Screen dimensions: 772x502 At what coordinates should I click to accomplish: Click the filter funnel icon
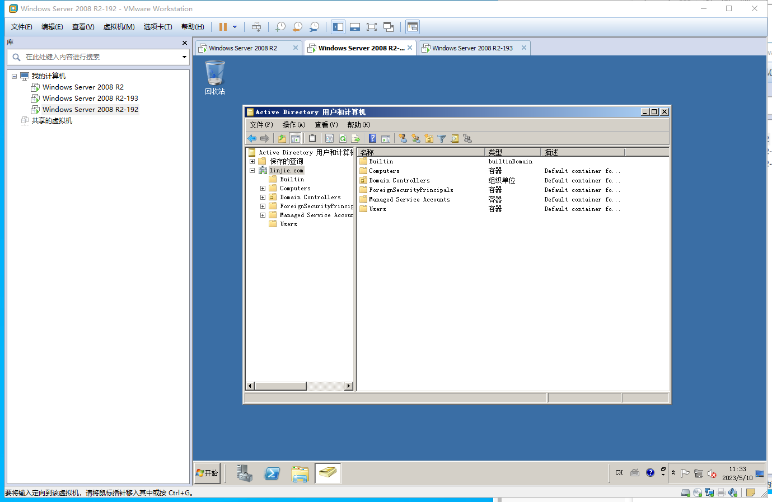click(x=442, y=139)
